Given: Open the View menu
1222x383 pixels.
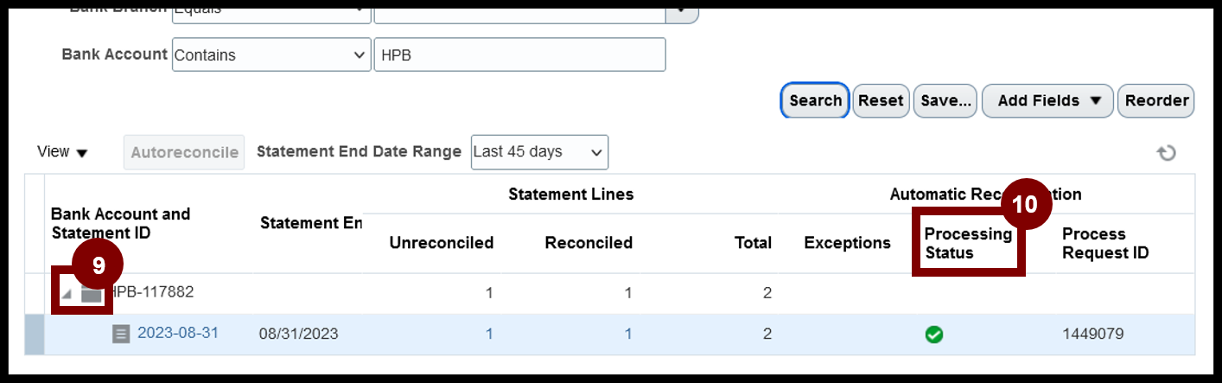Looking at the screenshot, I should (63, 152).
